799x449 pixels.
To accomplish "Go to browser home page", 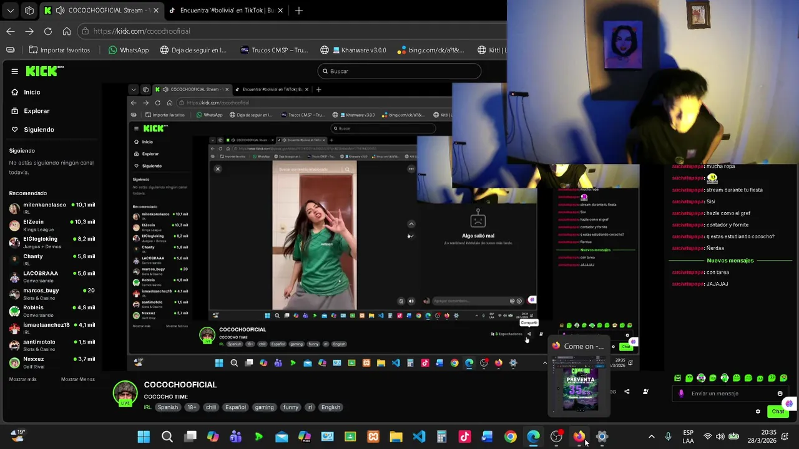I will (x=67, y=31).
